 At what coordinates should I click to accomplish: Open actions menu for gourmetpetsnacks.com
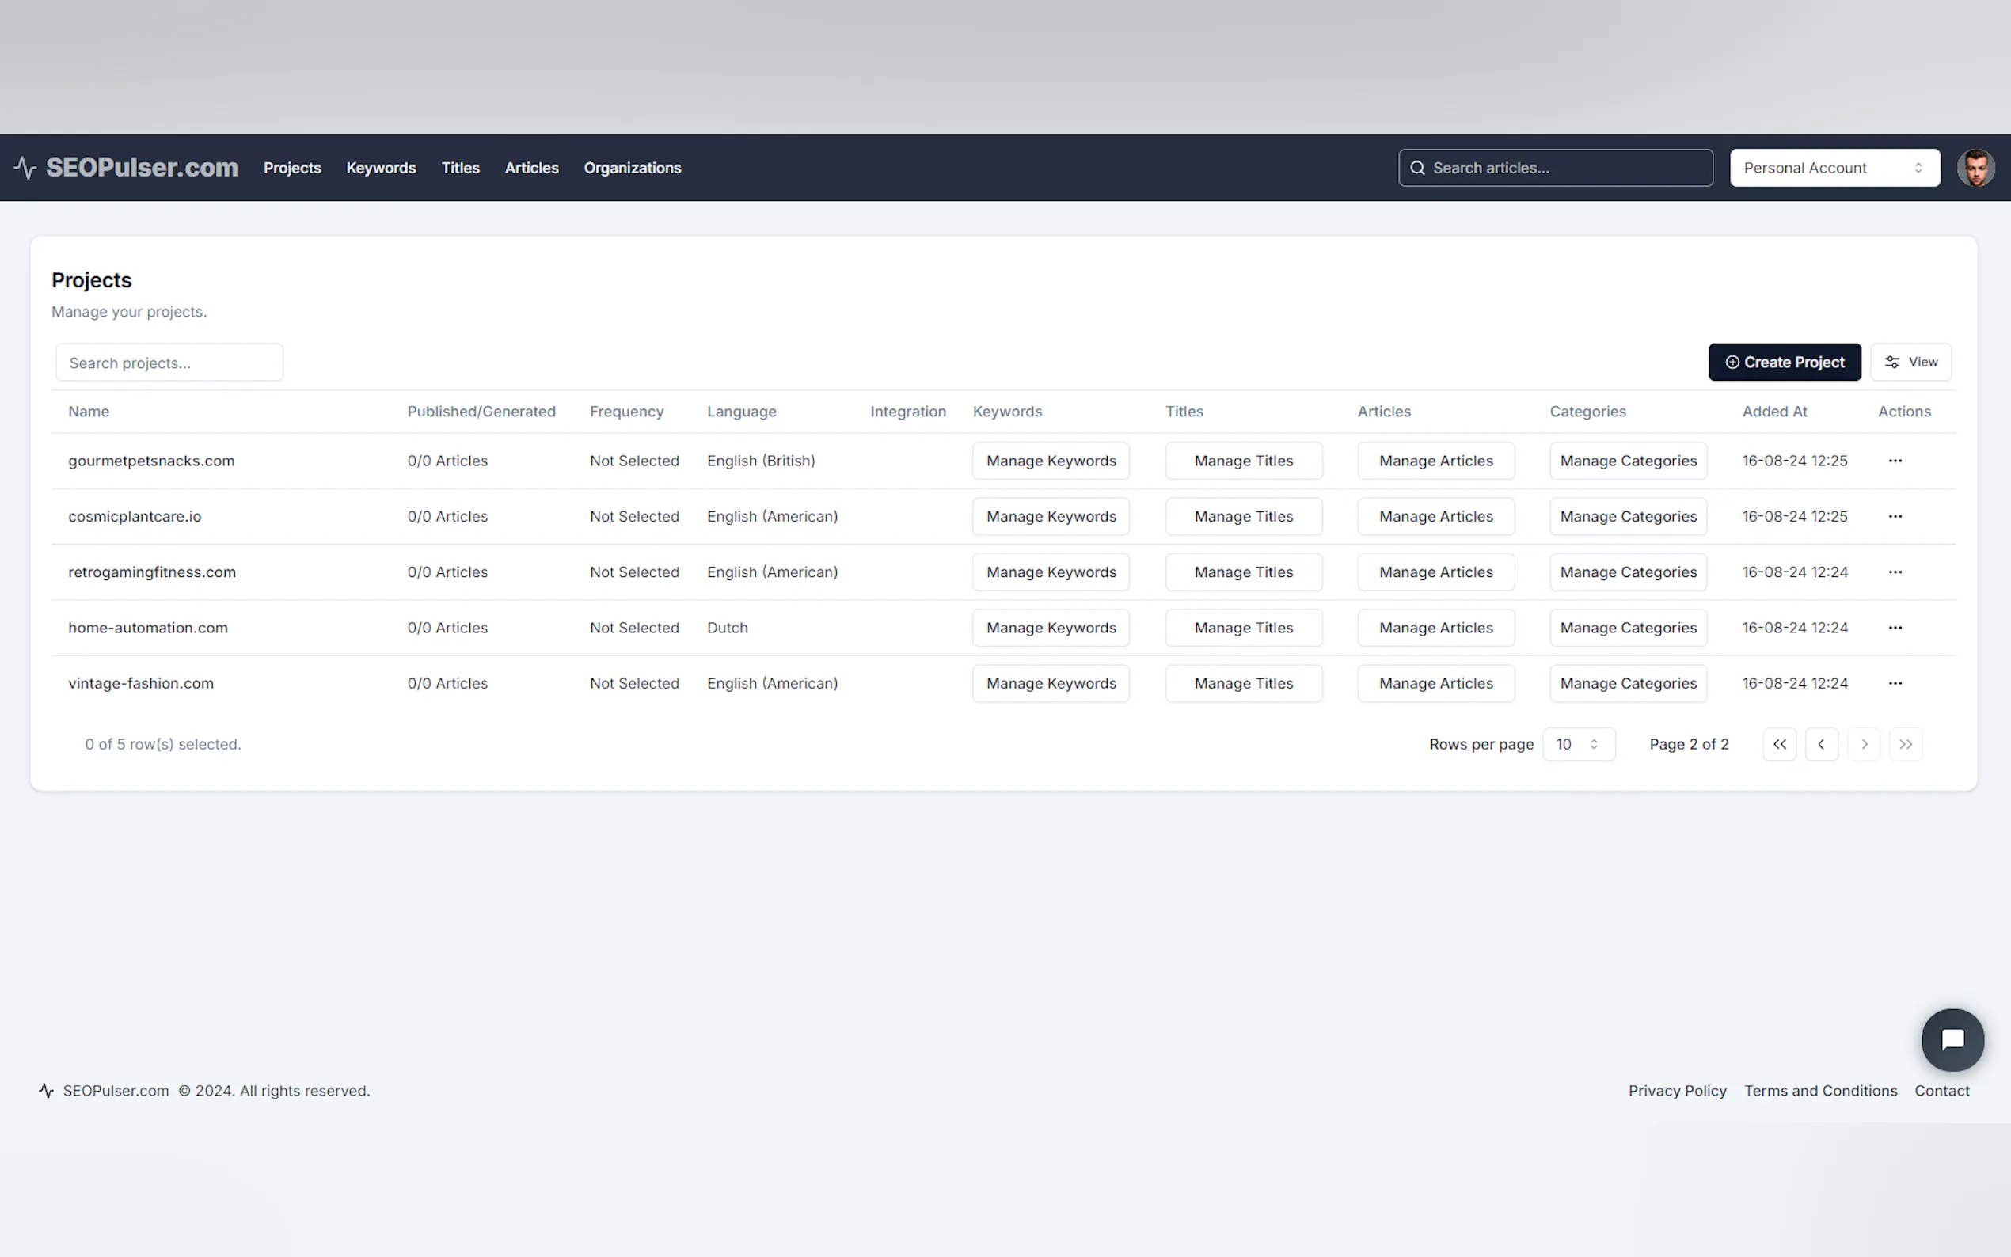(1895, 461)
